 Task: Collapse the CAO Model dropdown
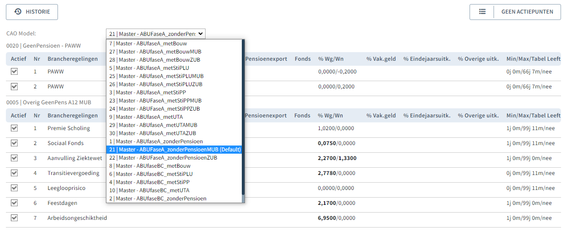click(x=156, y=34)
